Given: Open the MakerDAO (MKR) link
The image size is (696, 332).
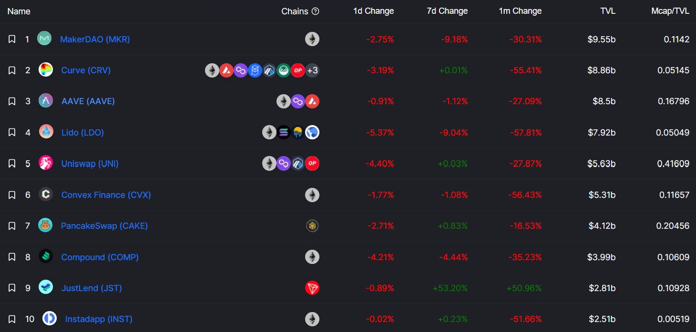Looking at the screenshot, I should 95,39.
